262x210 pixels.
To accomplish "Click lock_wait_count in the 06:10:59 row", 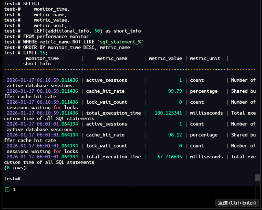I will (x=107, y=102).
